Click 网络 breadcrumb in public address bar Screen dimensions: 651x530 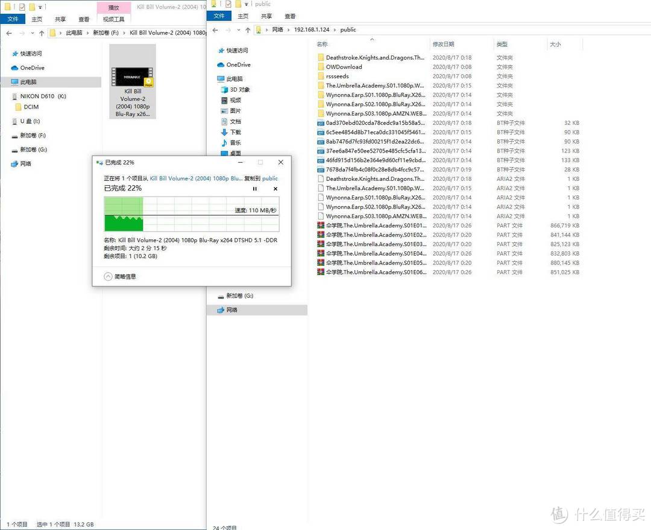pos(278,30)
